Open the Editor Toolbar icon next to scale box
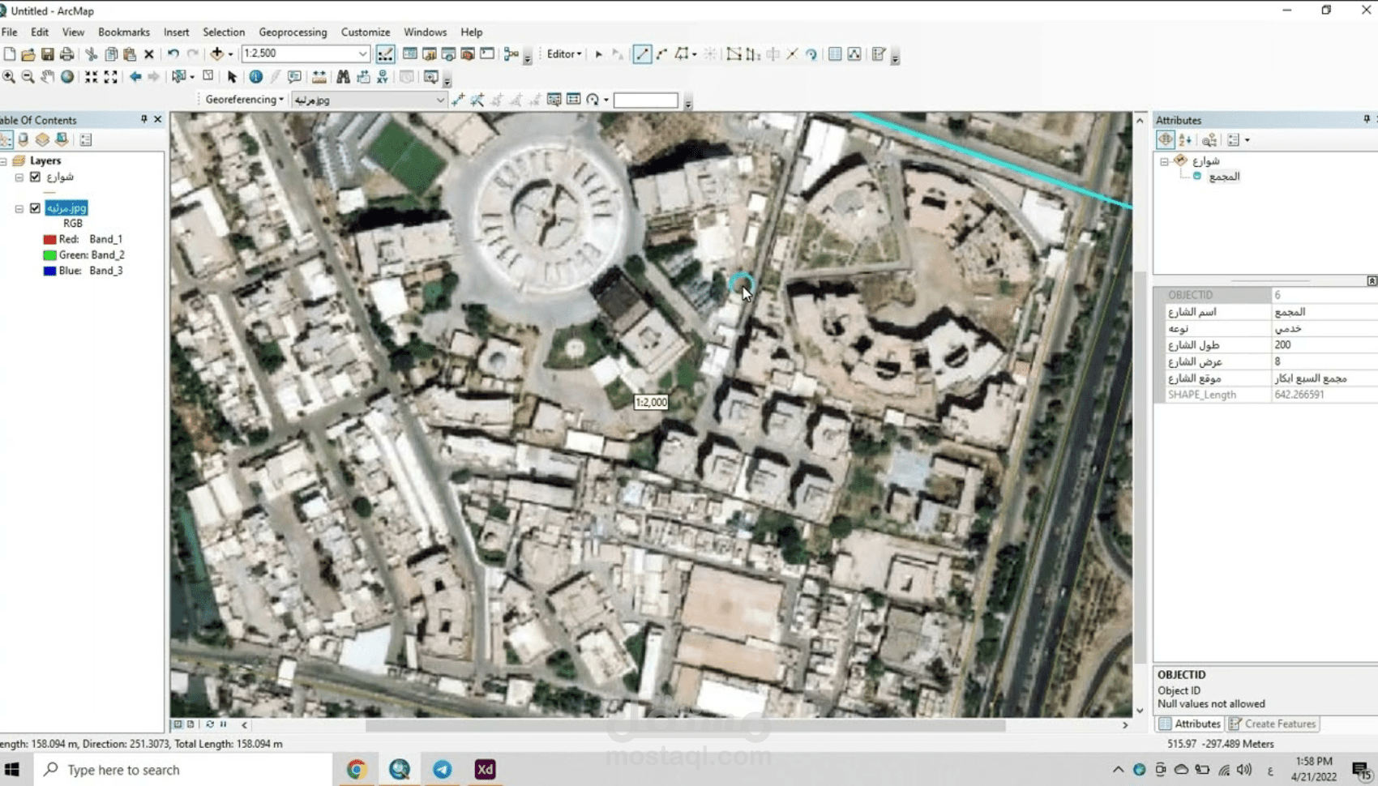This screenshot has height=786, width=1378. [385, 54]
